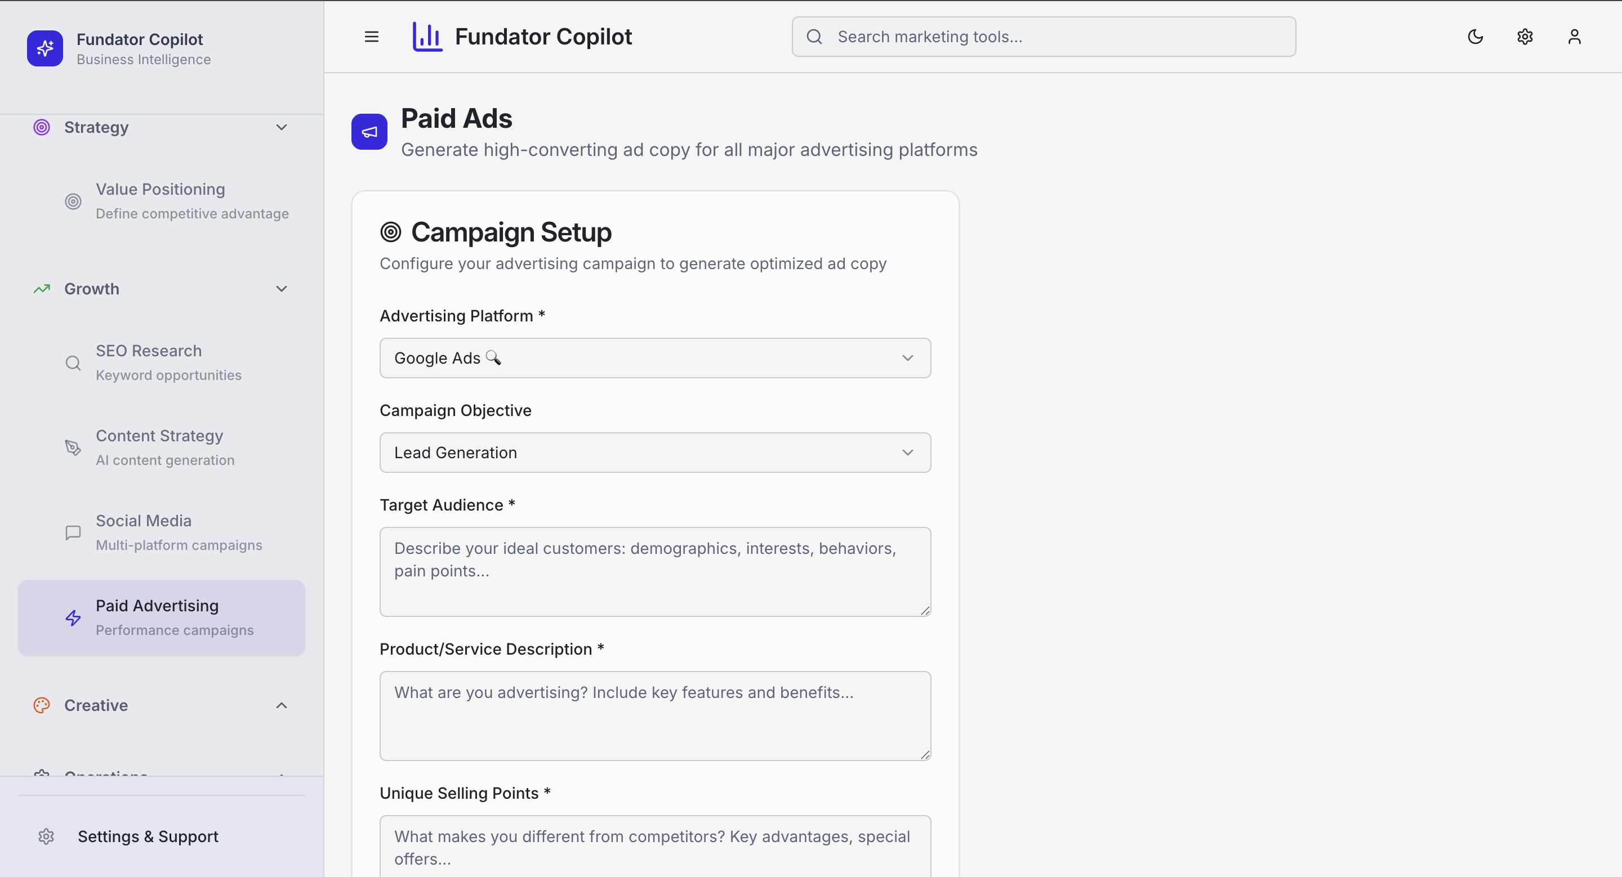Open user profile icon
Image resolution: width=1622 pixels, height=877 pixels.
point(1574,37)
